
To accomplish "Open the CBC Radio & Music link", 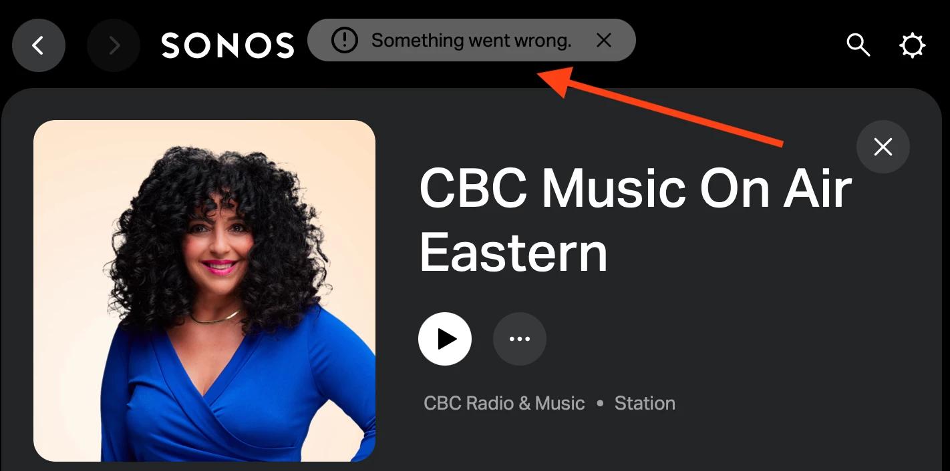I will pyautogui.click(x=504, y=403).
